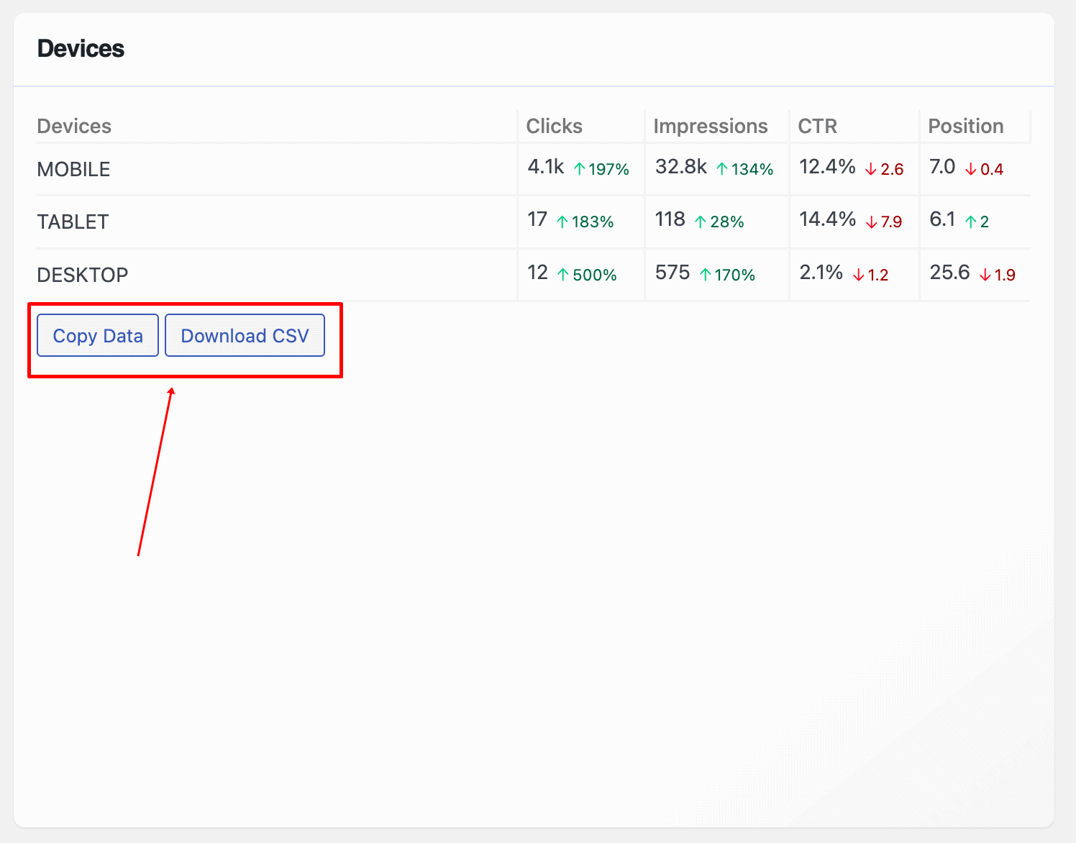Click the green up arrow next to TABLET position

tap(972, 222)
